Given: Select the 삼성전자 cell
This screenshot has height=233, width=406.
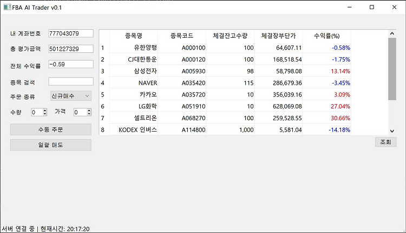Looking at the screenshot, I should (134, 71).
